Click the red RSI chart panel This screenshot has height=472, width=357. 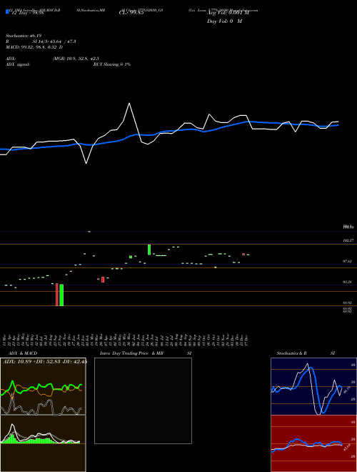point(313,443)
